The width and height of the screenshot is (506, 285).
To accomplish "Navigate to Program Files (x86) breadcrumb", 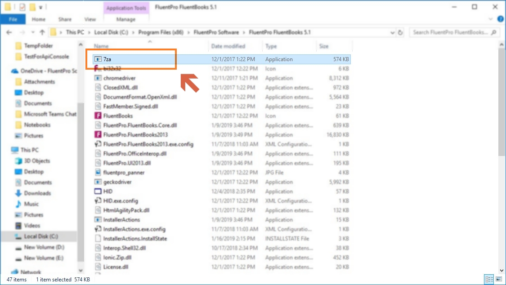I will click(161, 32).
